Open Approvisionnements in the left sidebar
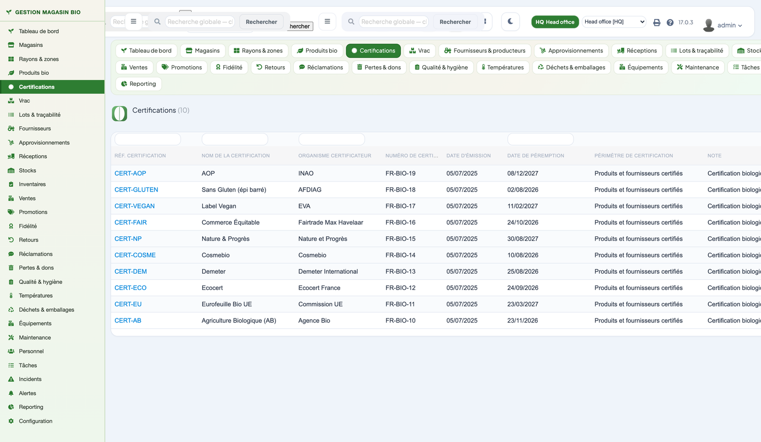Image resolution: width=761 pixels, height=442 pixels. point(52,143)
